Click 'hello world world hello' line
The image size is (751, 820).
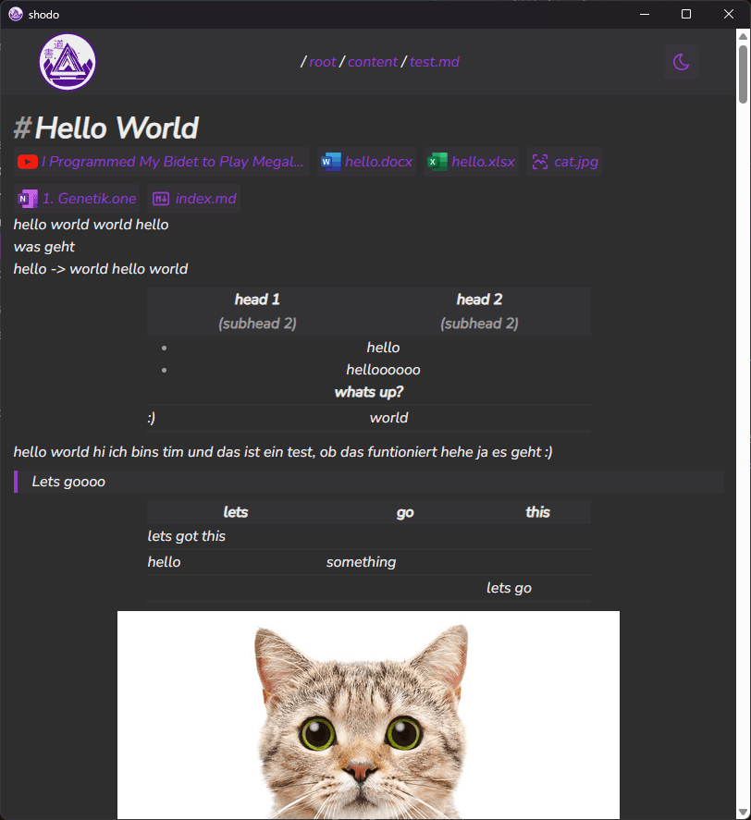point(91,225)
